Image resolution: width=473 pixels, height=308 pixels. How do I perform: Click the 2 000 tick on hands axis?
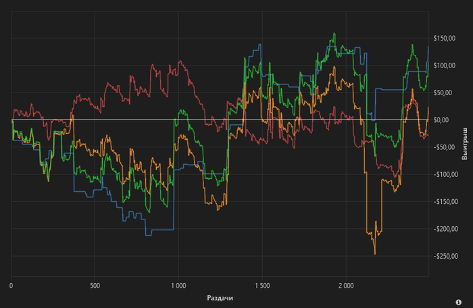coord(346,286)
